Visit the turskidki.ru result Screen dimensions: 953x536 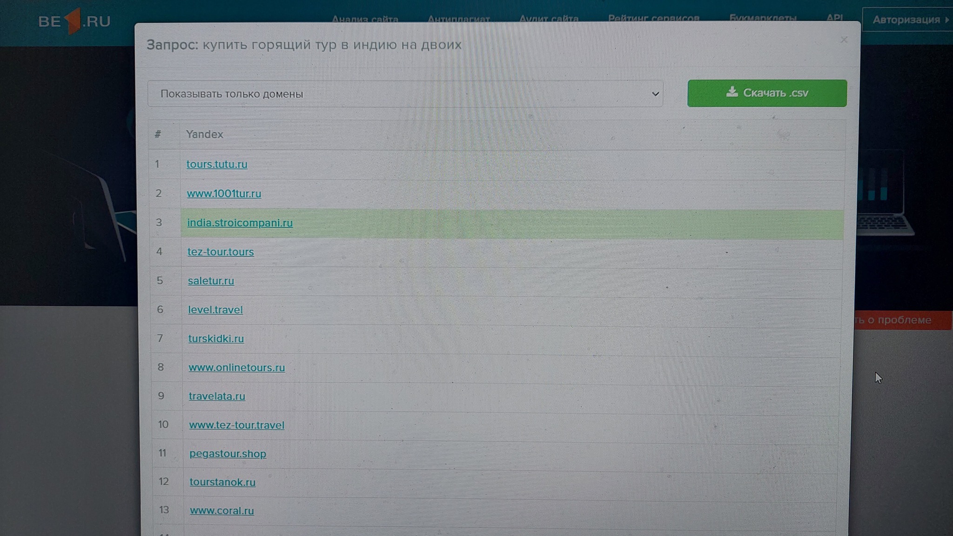coord(216,338)
